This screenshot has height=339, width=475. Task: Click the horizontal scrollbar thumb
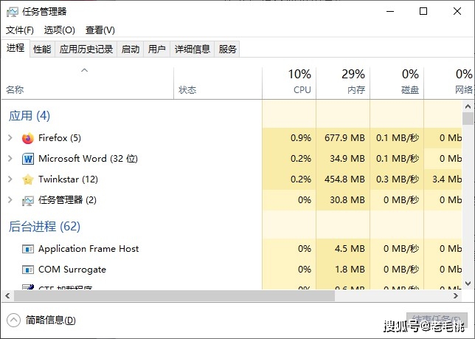(174, 295)
